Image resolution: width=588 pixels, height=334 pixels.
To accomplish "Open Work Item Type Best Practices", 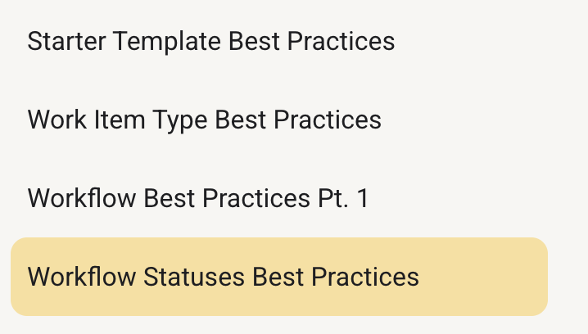I will click(x=205, y=120).
